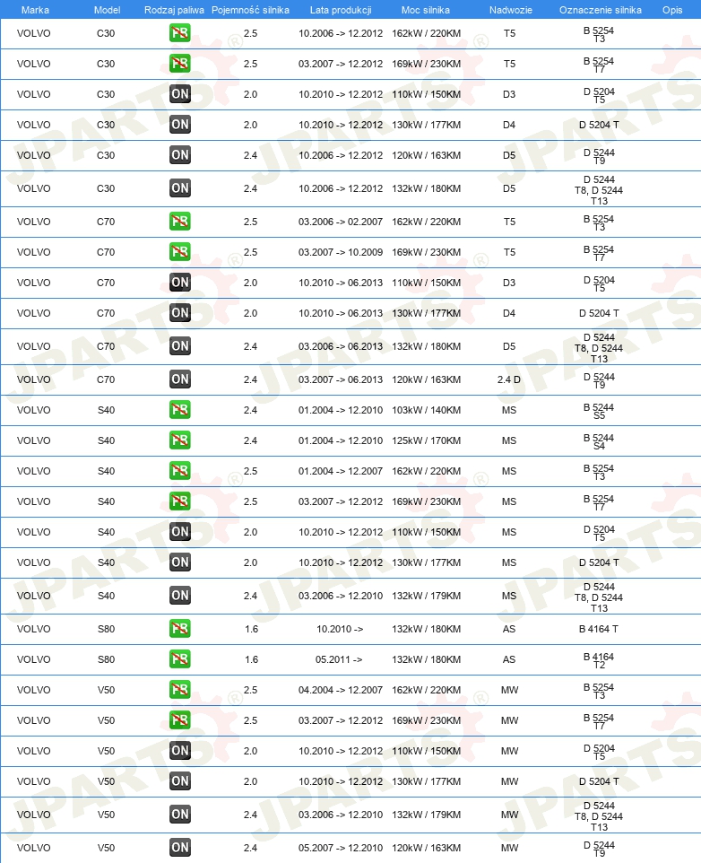Click engine code B 4164 T

point(599,629)
